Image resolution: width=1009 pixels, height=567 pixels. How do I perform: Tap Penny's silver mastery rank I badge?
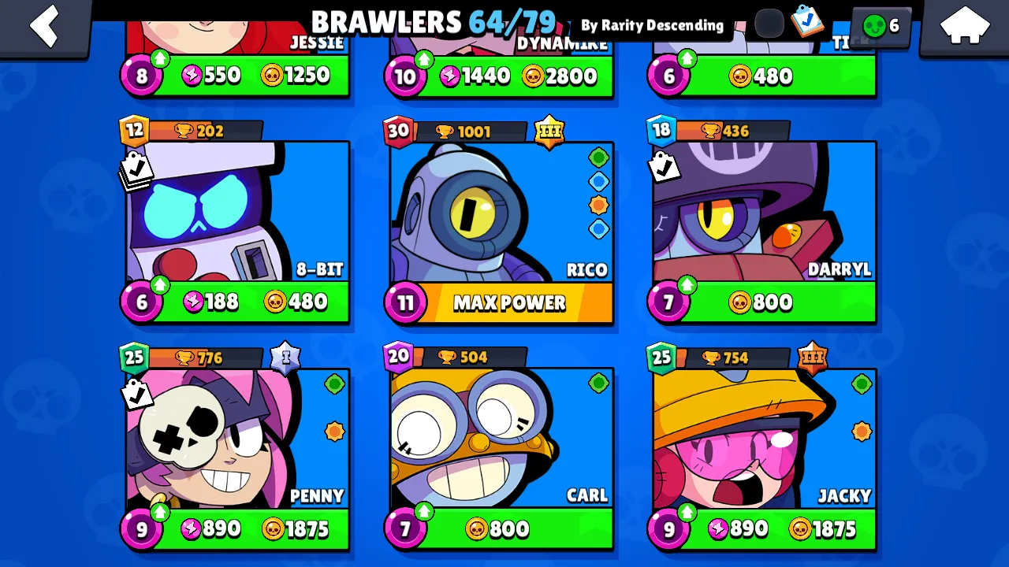pos(285,358)
